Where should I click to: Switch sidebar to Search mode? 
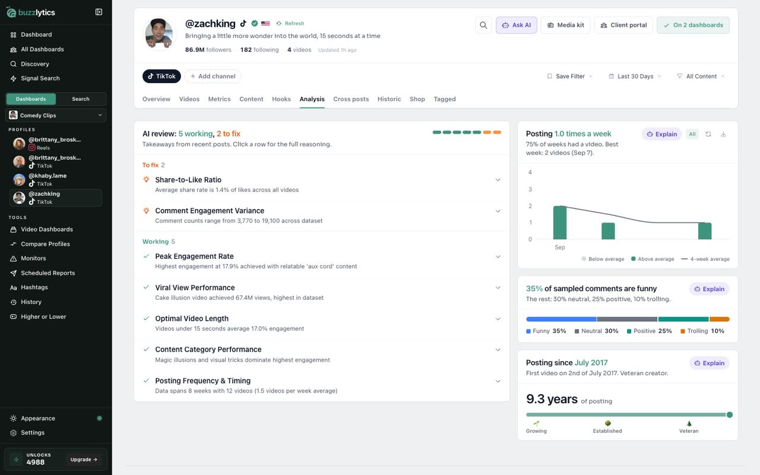click(x=81, y=99)
